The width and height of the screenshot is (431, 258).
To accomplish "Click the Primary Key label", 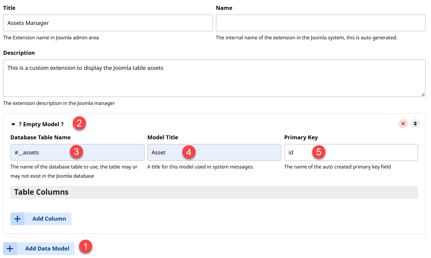I will pyautogui.click(x=301, y=137).
